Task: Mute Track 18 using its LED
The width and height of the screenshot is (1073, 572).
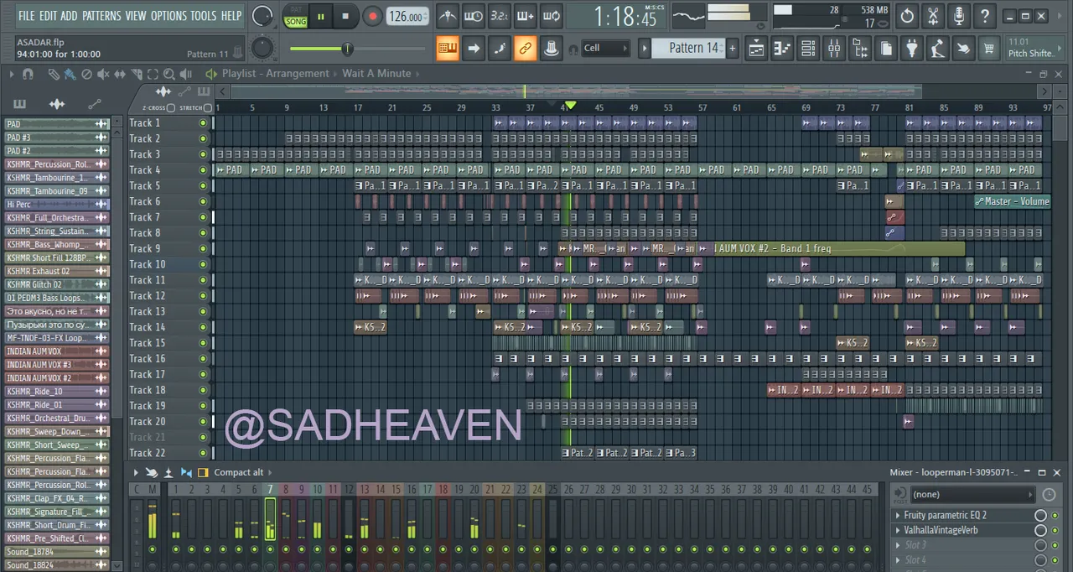Action: pos(203,390)
